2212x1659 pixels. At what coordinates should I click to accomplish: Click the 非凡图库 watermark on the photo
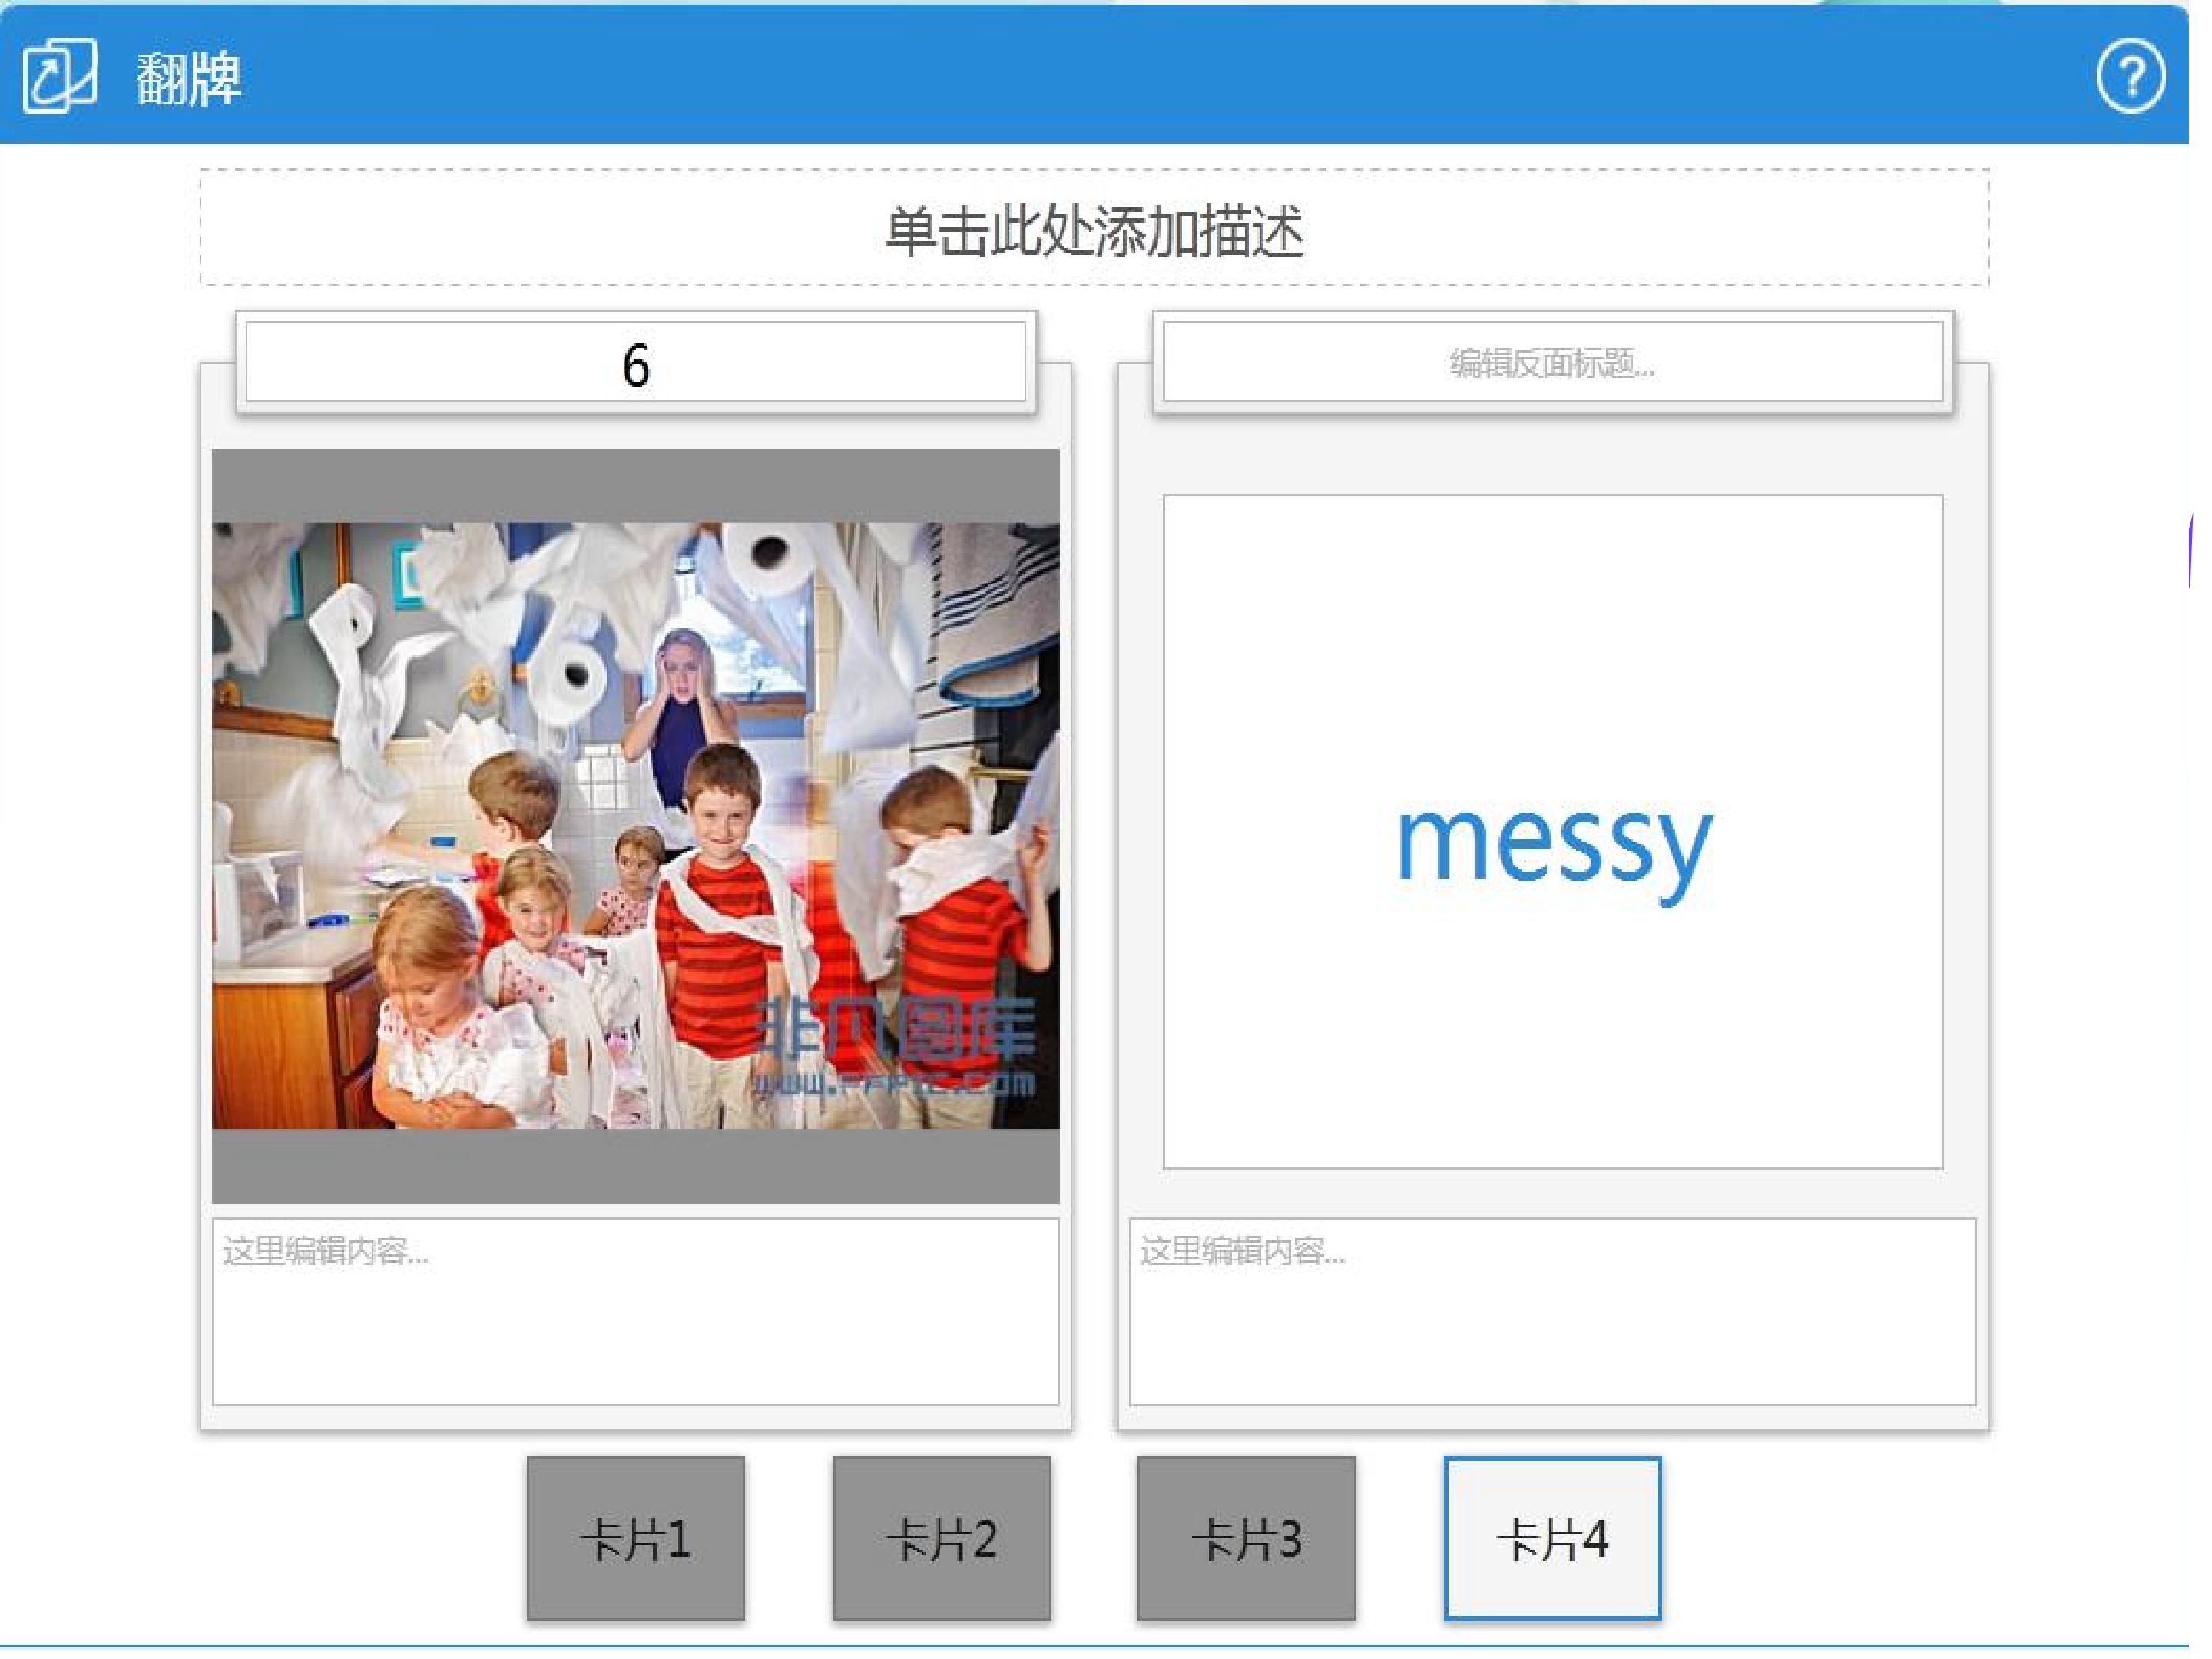[x=893, y=1047]
